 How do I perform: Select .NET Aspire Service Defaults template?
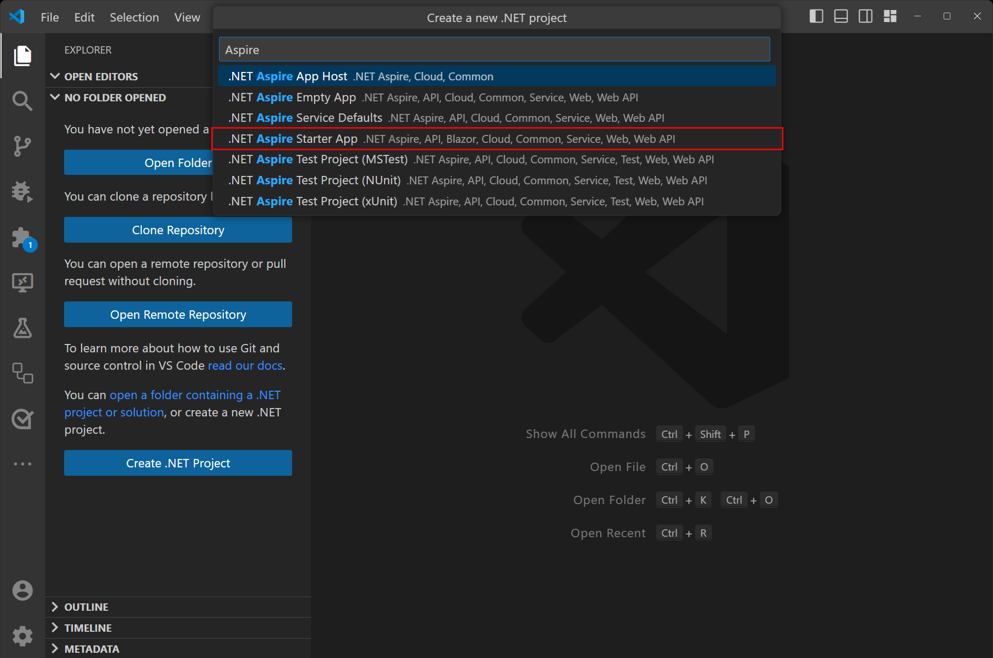click(497, 118)
